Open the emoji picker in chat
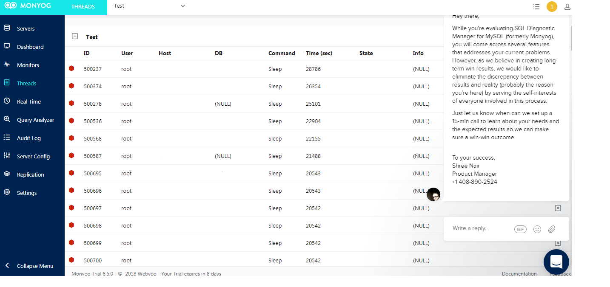610x287 pixels. point(537,229)
